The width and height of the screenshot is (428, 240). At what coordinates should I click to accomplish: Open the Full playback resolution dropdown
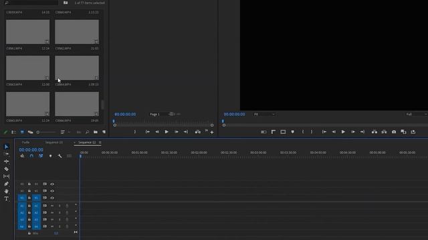point(416,114)
